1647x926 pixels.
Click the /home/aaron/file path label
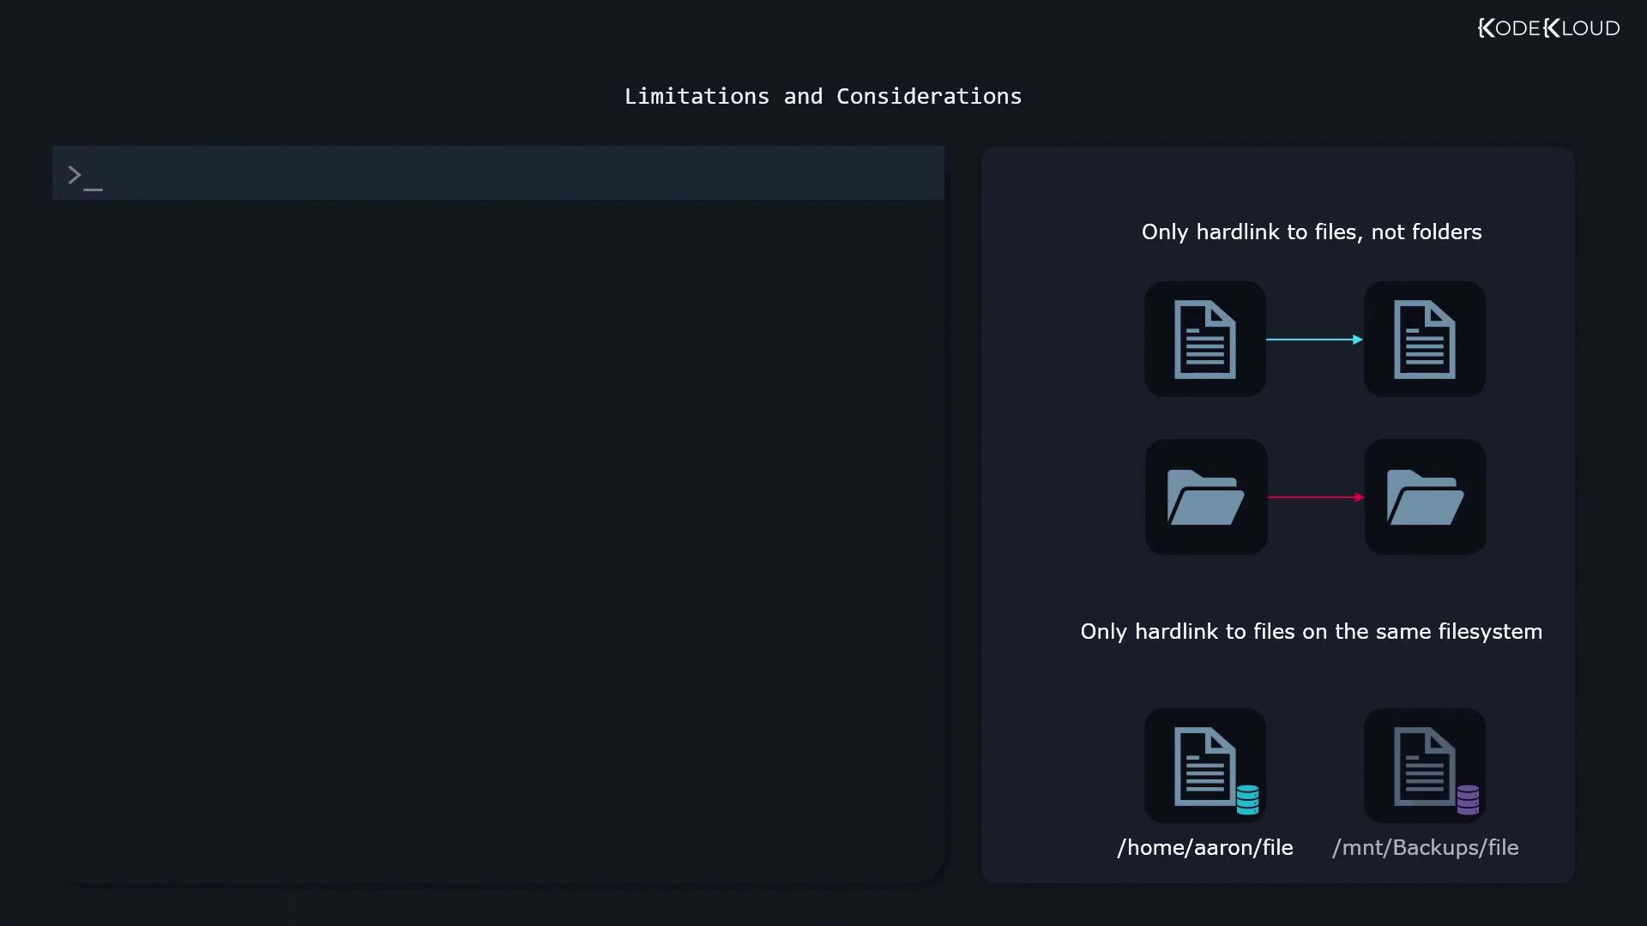pos(1204,848)
